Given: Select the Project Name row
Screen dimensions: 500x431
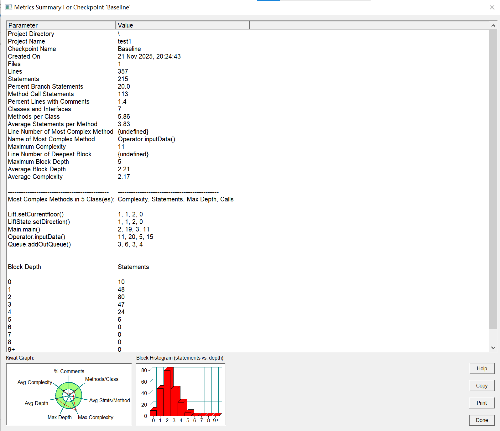Looking at the screenshot, I should click(x=247, y=41).
